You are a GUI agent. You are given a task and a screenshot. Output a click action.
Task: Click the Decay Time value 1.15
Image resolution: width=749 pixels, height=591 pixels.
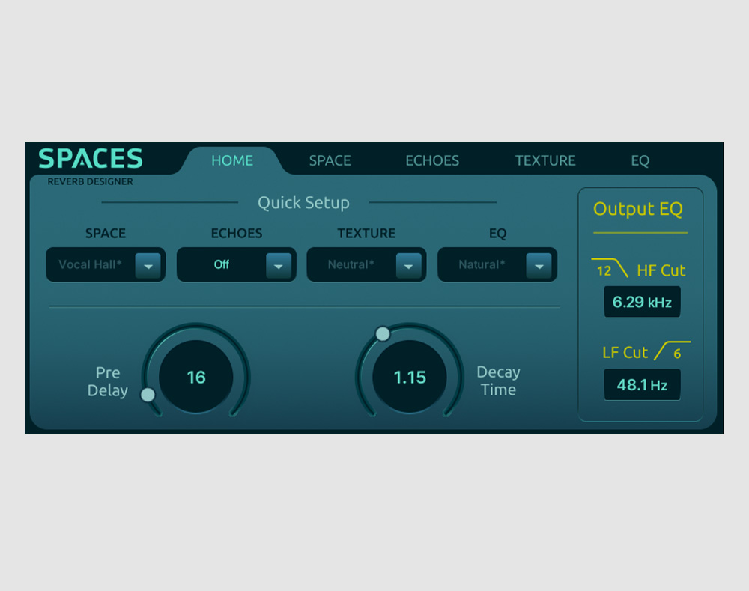410,378
